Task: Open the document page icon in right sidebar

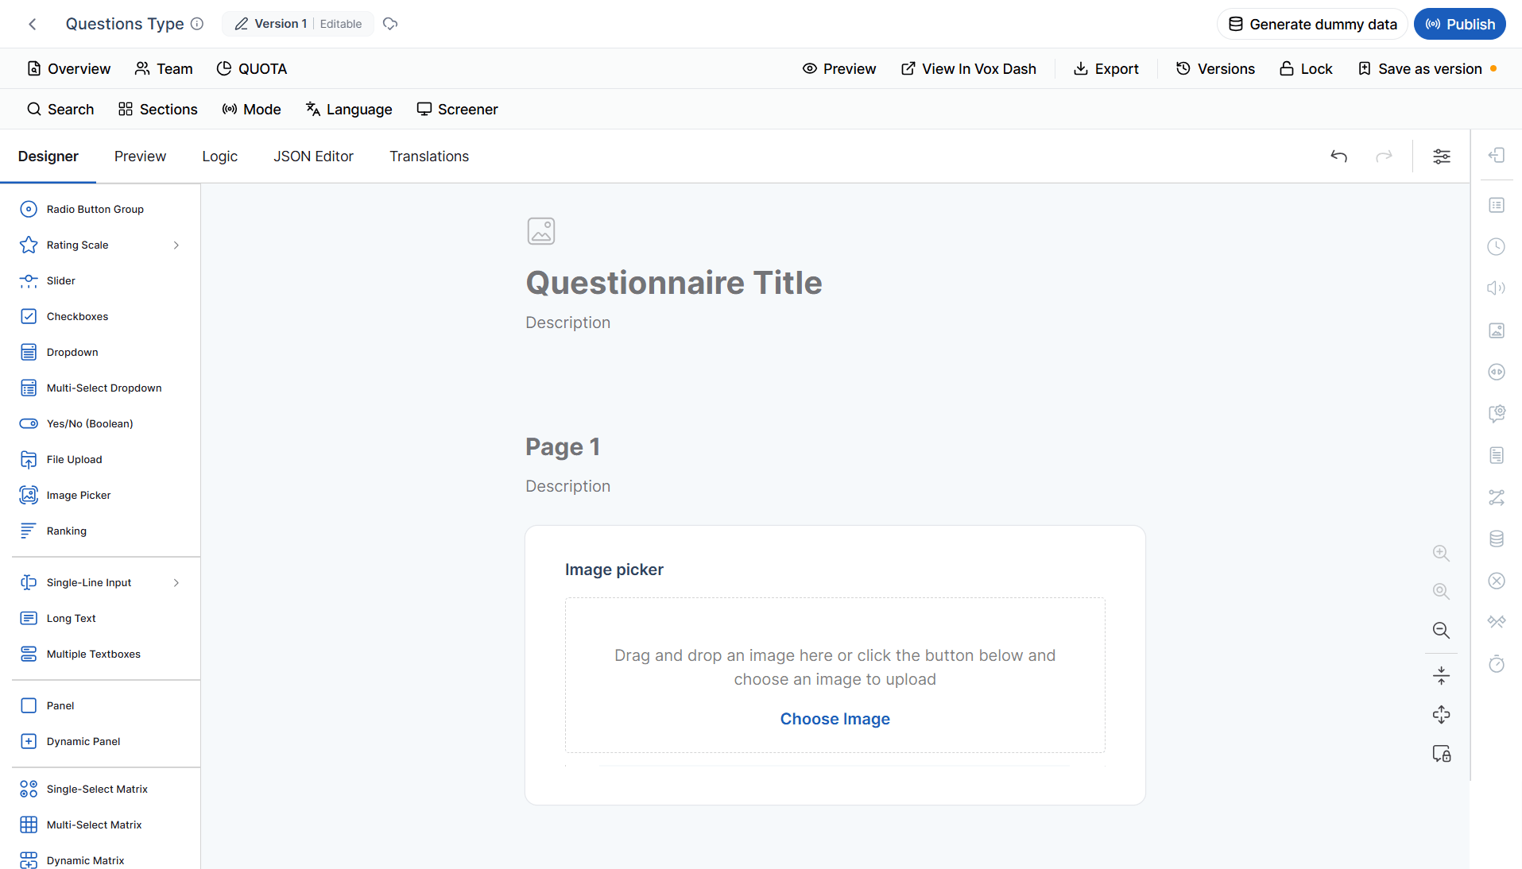Action: 1497,455
